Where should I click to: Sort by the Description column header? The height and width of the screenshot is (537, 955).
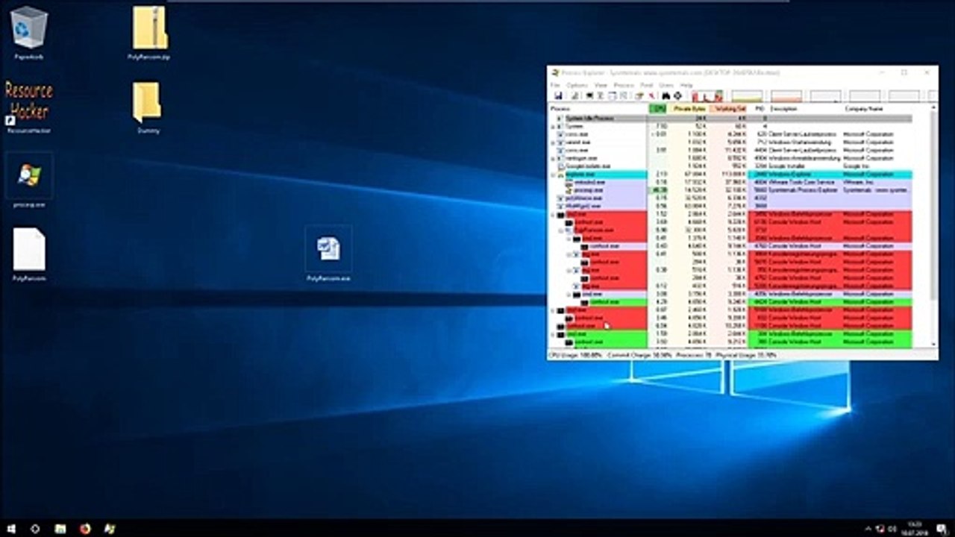[805, 109]
